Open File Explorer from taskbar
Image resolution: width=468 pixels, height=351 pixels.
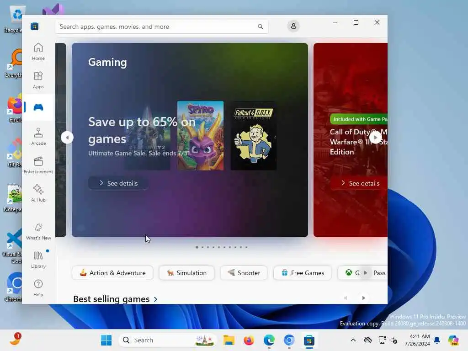(x=229, y=340)
